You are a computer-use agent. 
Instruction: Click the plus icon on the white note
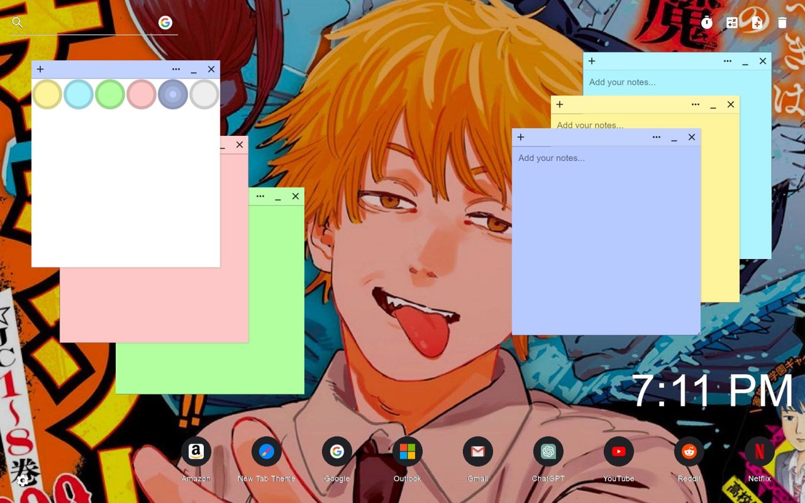click(40, 69)
